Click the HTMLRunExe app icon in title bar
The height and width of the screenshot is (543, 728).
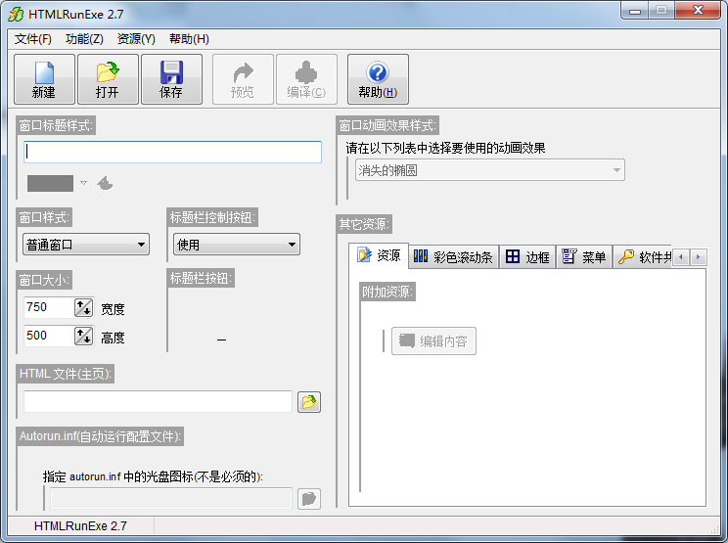pyautogui.click(x=17, y=15)
